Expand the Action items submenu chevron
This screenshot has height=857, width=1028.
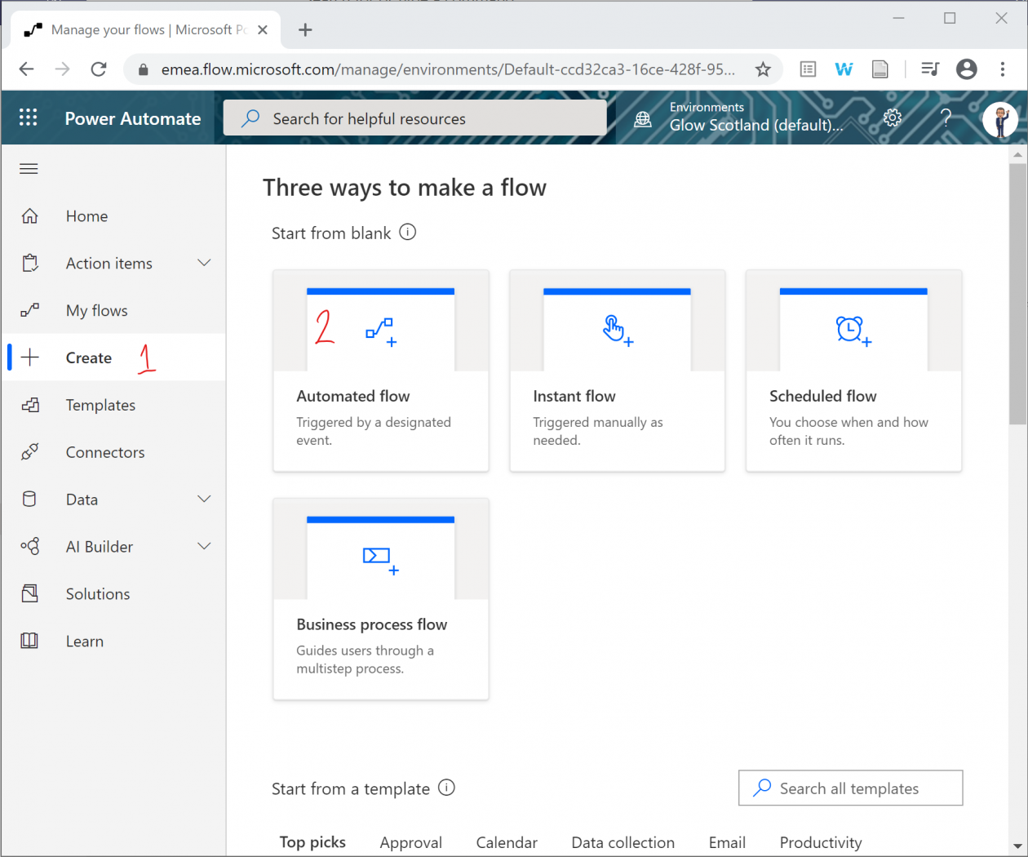click(204, 263)
